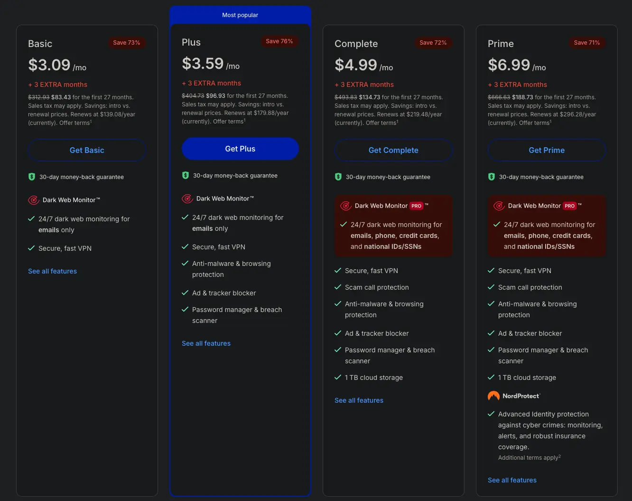Click the Save 71% badge
Image resolution: width=632 pixels, height=501 pixels.
pos(587,43)
